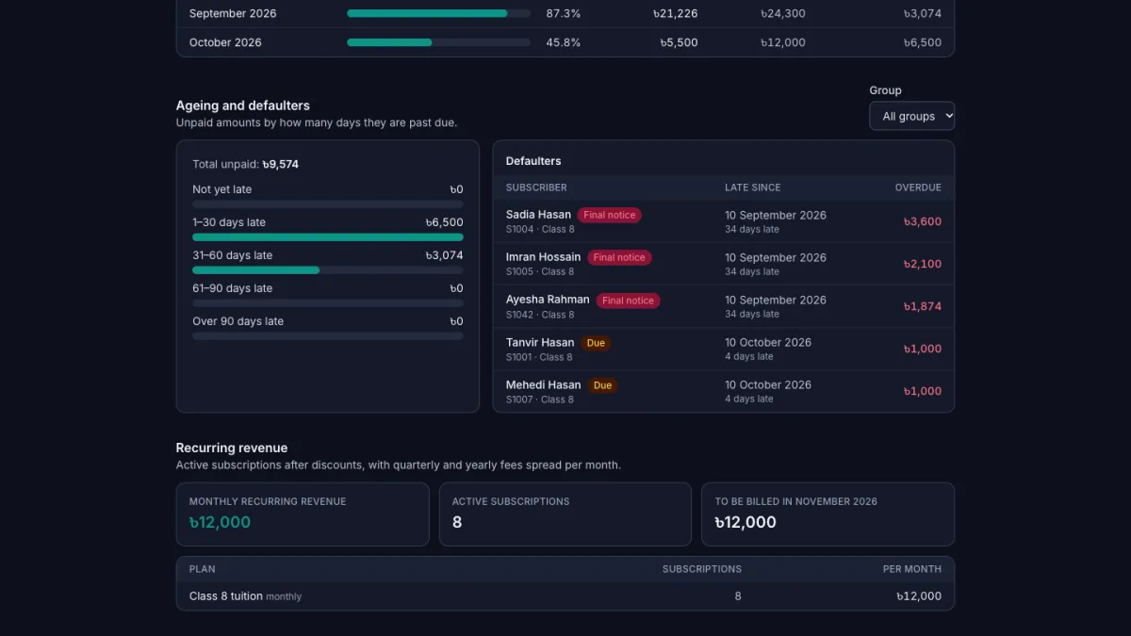Click the Recurring revenue heading
1131x636 pixels.
pos(232,448)
